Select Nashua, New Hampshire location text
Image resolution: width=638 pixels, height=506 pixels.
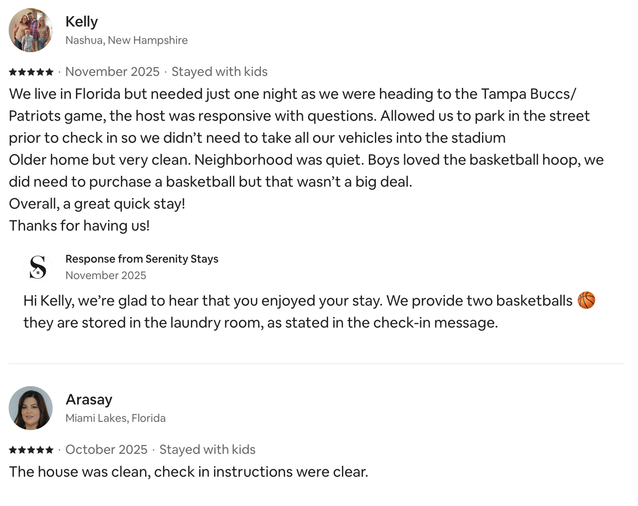click(x=126, y=40)
